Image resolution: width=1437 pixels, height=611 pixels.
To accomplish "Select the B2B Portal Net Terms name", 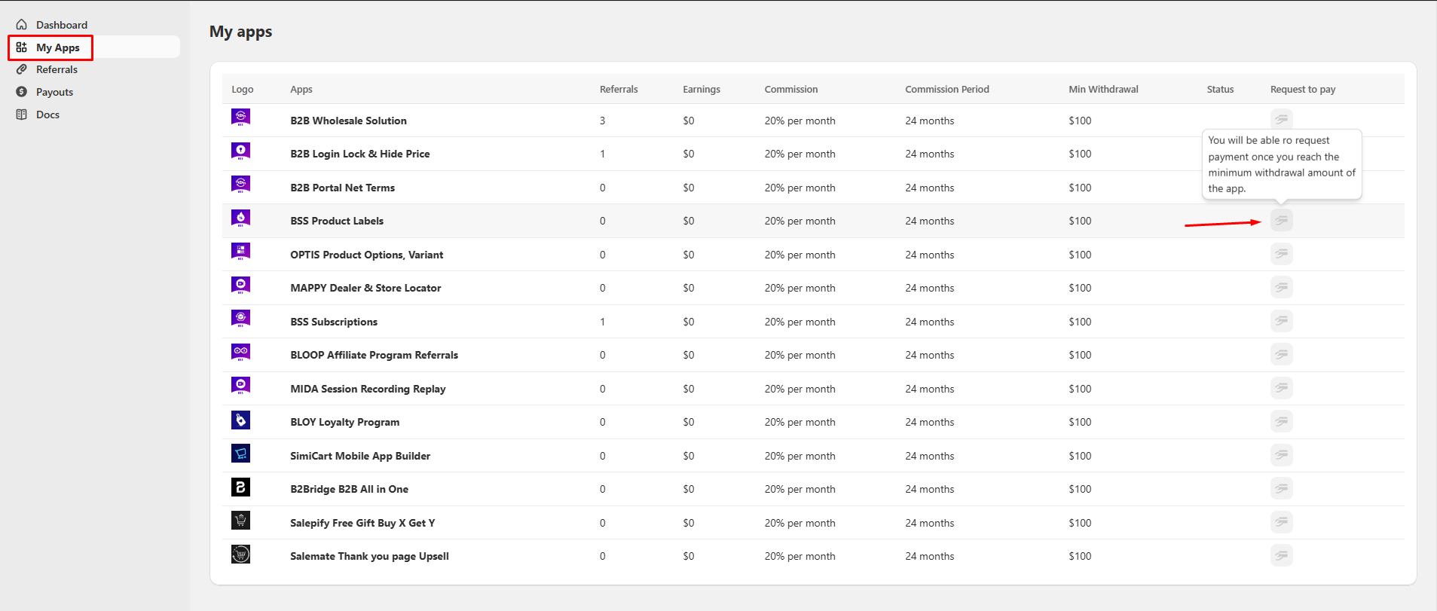I will click(342, 188).
